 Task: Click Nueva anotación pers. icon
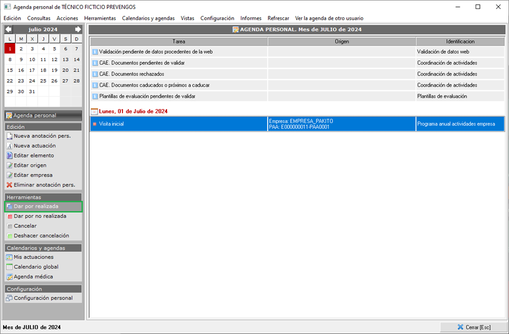click(9, 136)
